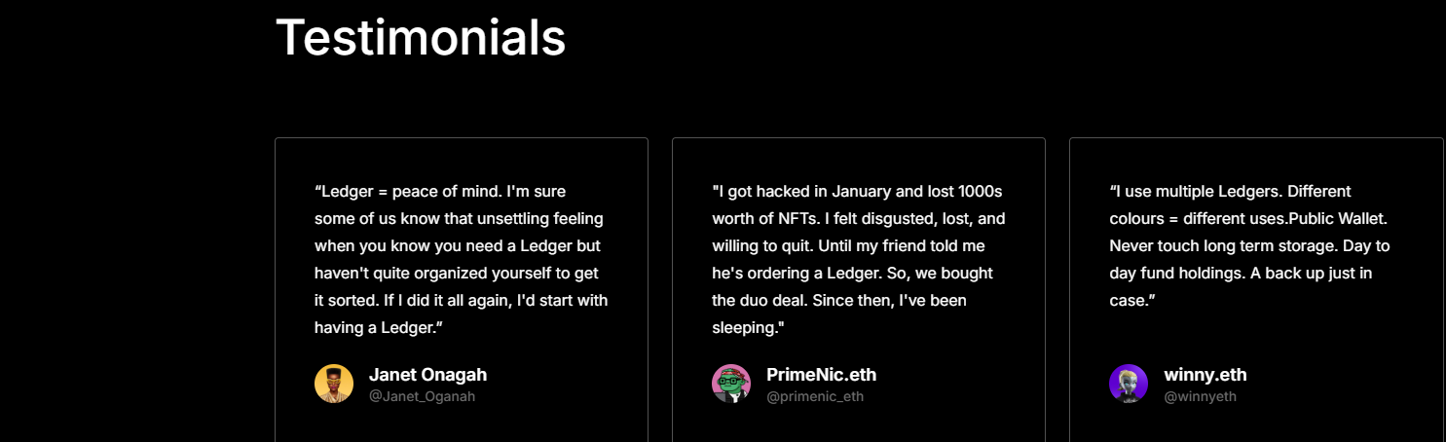Click empty space below @winnyeth in card
Screen dimensions: 1446x442
tap(1255, 424)
